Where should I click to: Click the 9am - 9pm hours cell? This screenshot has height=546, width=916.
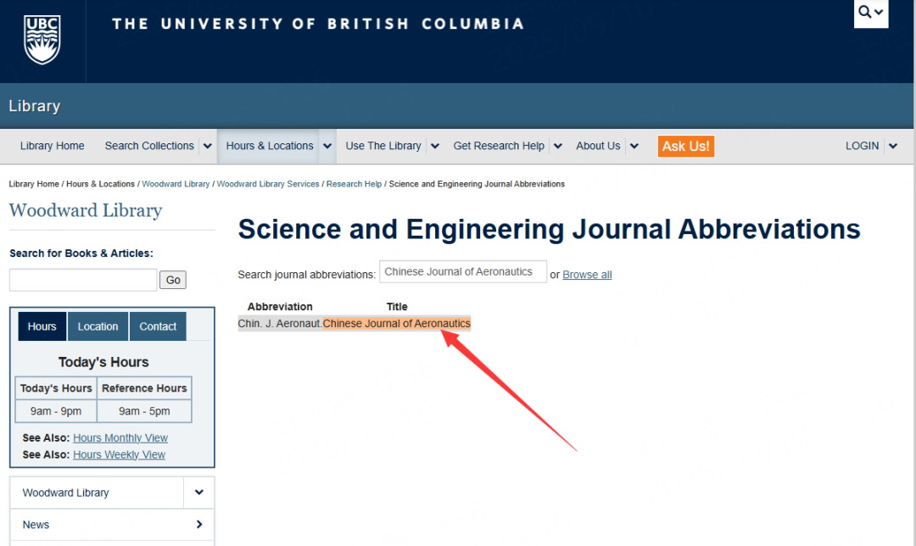pos(56,411)
